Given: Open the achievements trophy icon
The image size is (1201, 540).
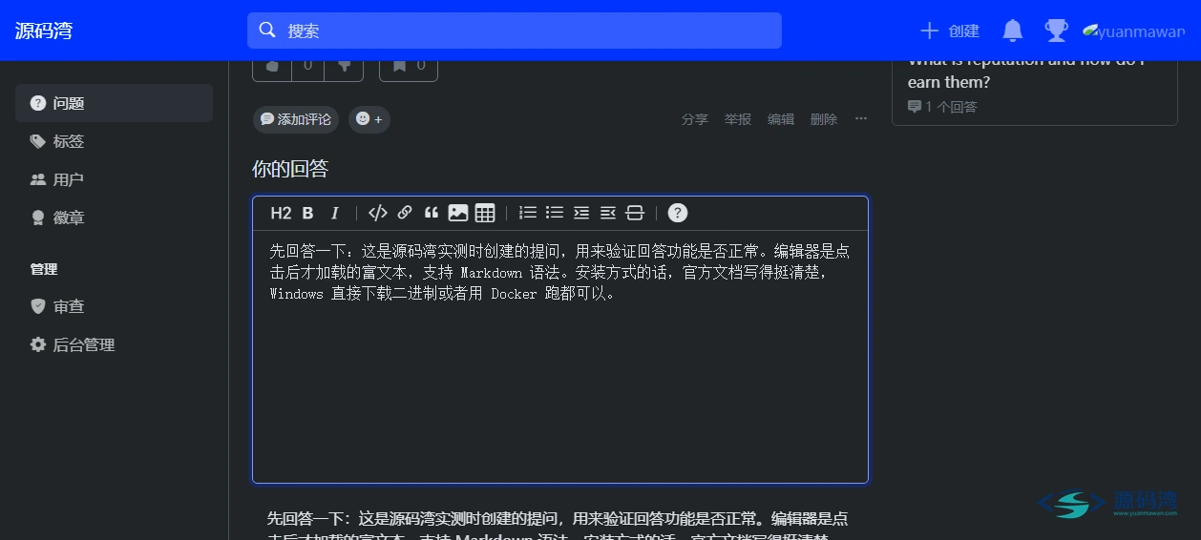Looking at the screenshot, I should click(x=1056, y=31).
